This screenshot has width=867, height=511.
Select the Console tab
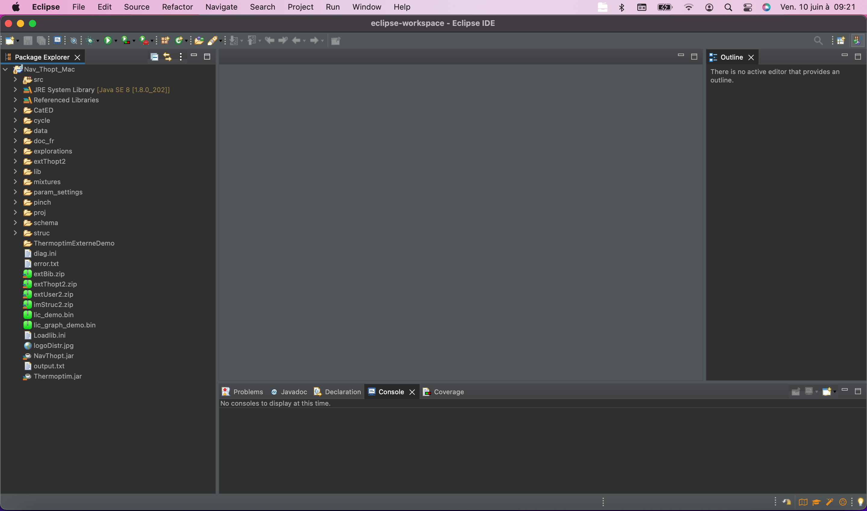[x=391, y=391]
